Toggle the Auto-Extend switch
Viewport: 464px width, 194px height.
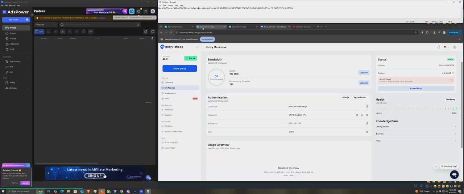(451, 80)
